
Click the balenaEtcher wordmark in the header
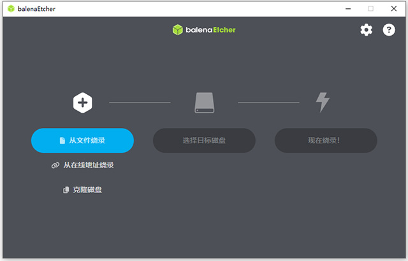pyautogui.click(x=210, y=30)
